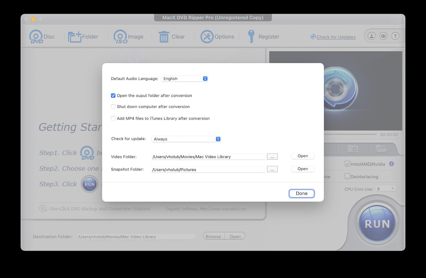Load a DVD disc source
This screenshot has height=278, width=426.
42,37
